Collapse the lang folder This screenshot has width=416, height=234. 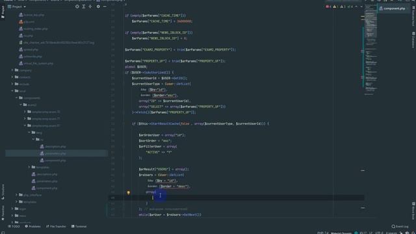[x=29, y=133]
